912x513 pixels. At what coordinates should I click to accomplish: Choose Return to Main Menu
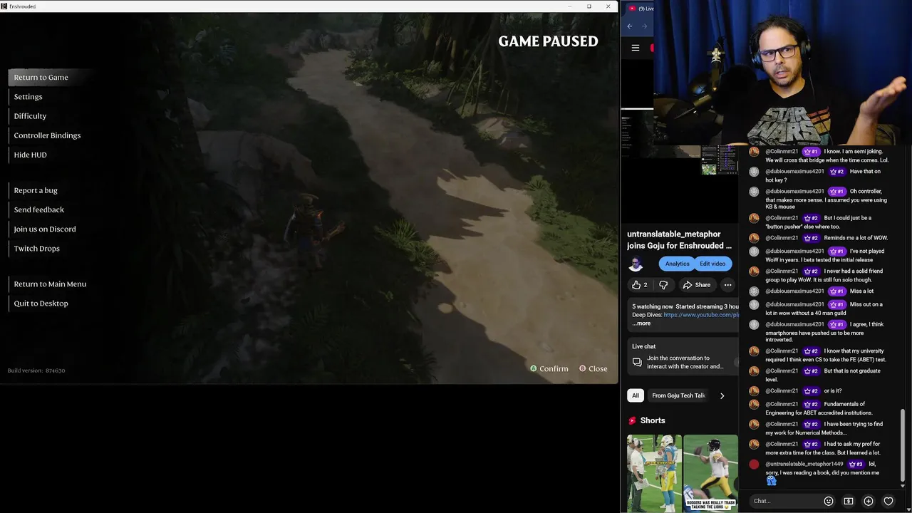pyautogui.click(x=50, y=284)
